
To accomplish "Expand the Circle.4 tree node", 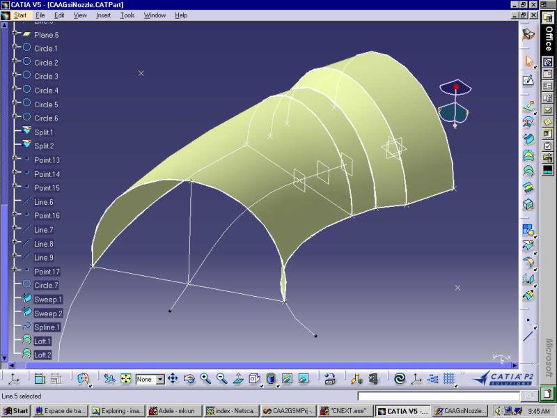I will pyautogui.click(x=14, y=88).
